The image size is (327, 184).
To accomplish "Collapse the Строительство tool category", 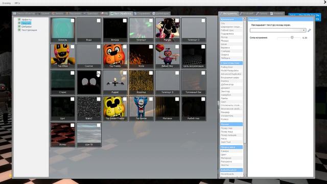I will 231,63.
